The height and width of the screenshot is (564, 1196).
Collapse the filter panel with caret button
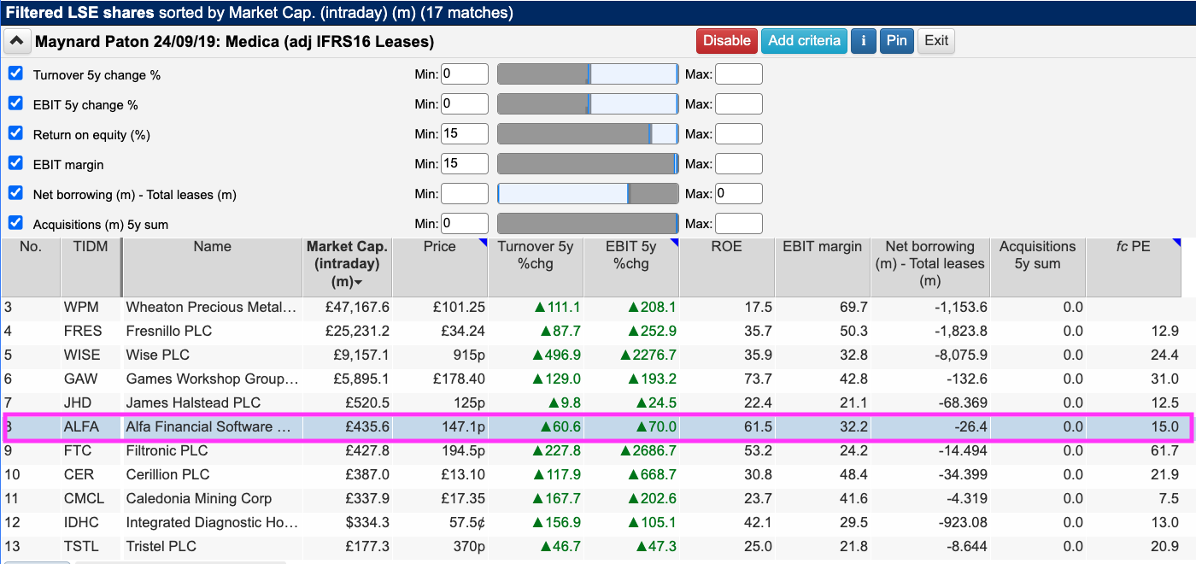[17, 41]
